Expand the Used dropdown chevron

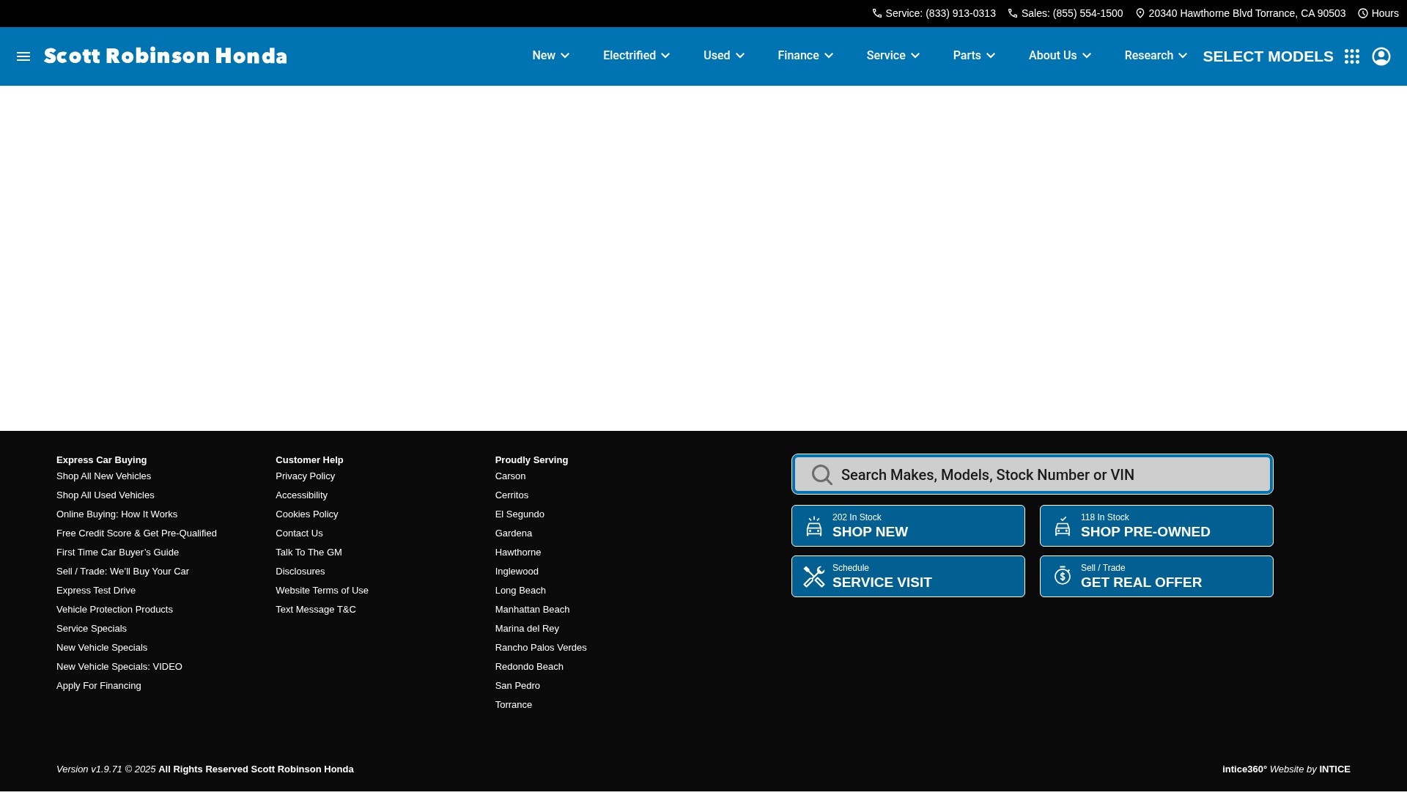(x=740, y=56)
